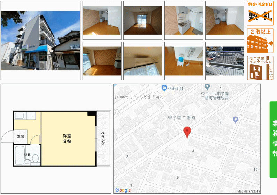
Task: Open first room photo with herringbone wall
Action: 102,20
